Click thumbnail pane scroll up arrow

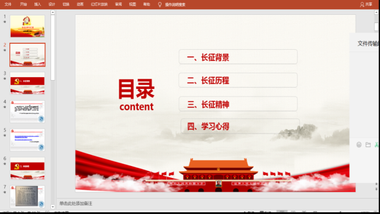point(53,12)
